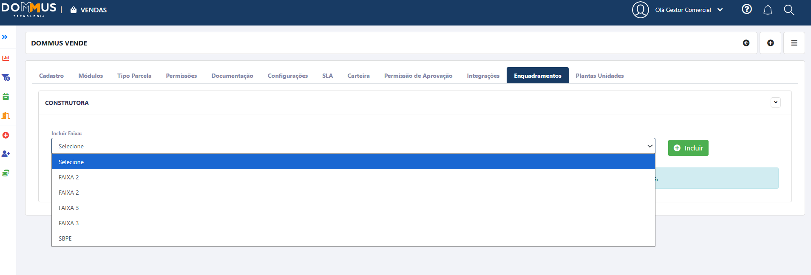Image resolution: width=811 pixels, height=275 pixels.
Task: Click the green calendar sidebar icon
Action: pyautogui.click(x=6, y=97)
